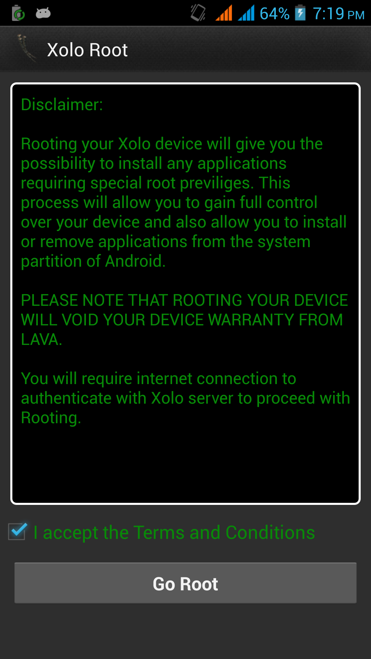Image resolution: width=371 pixels, height=659 pixels.
Task: Tap the Disclaimer heading text
Action: pyautogui.click(x=62, y=104)
